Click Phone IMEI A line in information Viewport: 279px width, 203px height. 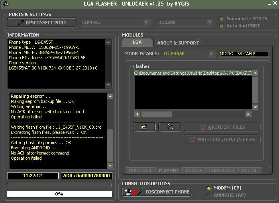point(44,47)
